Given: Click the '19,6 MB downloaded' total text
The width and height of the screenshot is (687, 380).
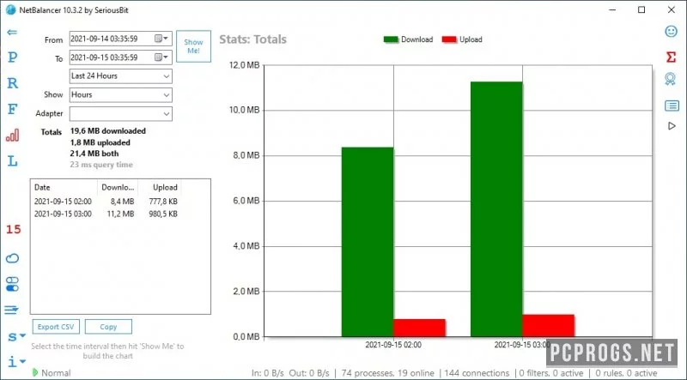Looking at the screenshot, I should coord(108,131).
